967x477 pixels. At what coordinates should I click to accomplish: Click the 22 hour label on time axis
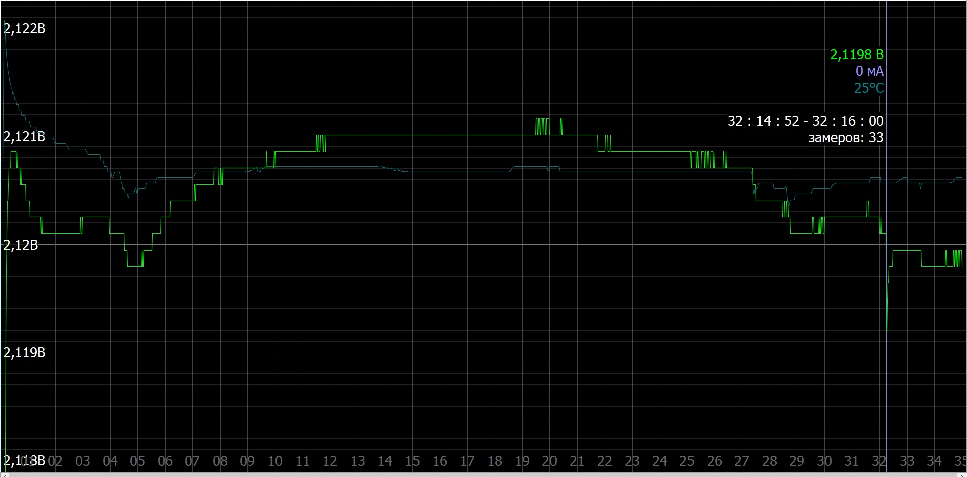point(604,461)
